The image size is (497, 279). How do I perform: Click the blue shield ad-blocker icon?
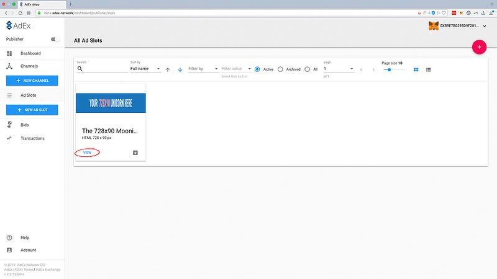(433, 13)
